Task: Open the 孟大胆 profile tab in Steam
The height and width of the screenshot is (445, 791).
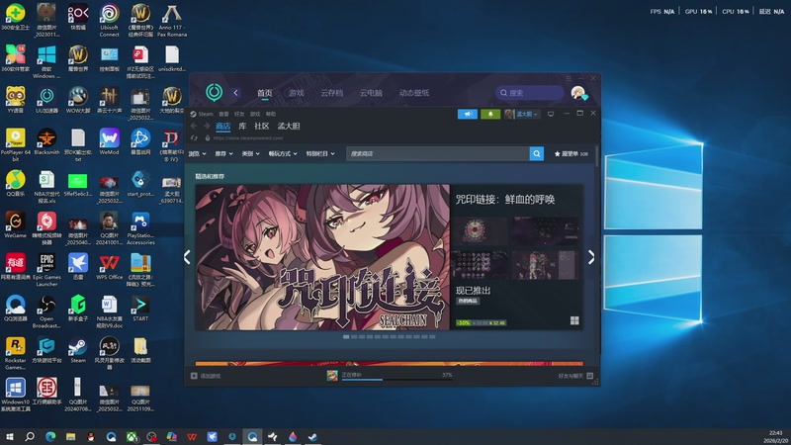Action: pyautogui.click(x=289, y=127)
